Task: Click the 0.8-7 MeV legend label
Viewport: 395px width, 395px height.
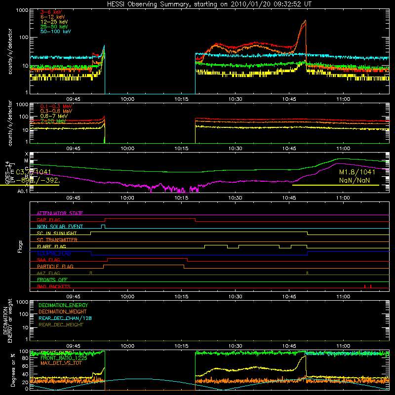Action: pos(54,116)
